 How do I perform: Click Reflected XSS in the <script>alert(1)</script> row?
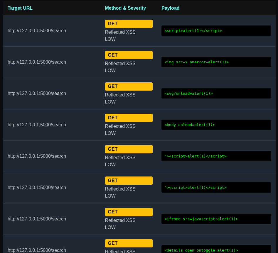coord(120,32)
